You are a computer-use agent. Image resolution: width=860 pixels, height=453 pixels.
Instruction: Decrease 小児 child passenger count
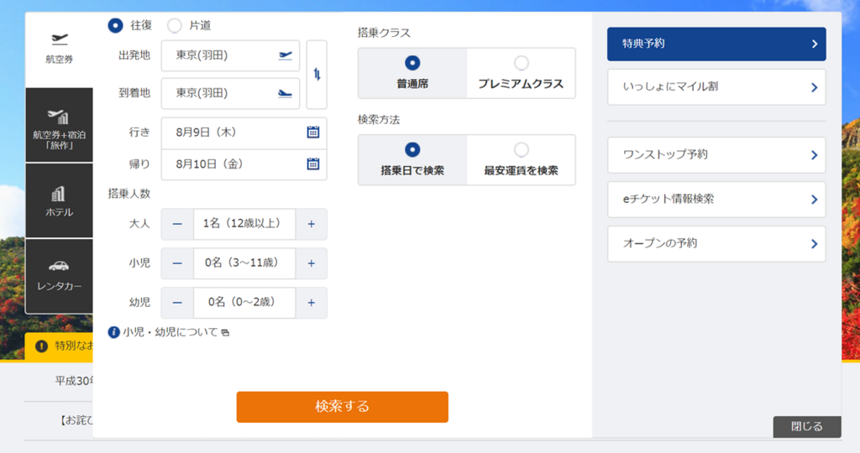click(x=177, y=263)
